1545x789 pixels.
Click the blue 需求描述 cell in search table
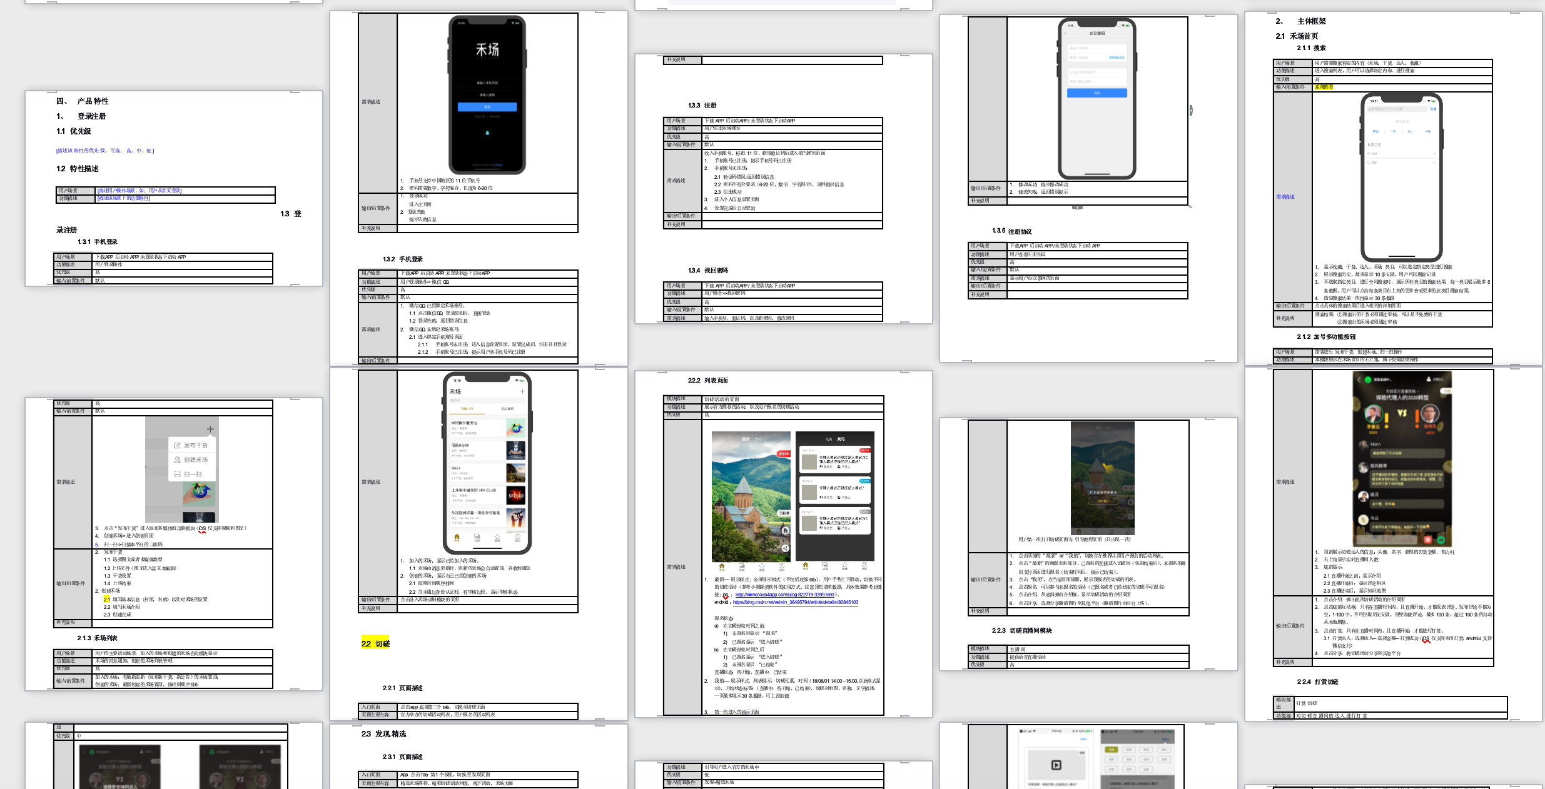tap(1285, 197)
